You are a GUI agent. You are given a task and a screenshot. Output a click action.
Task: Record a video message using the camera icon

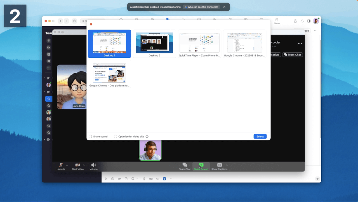[151, 178]
